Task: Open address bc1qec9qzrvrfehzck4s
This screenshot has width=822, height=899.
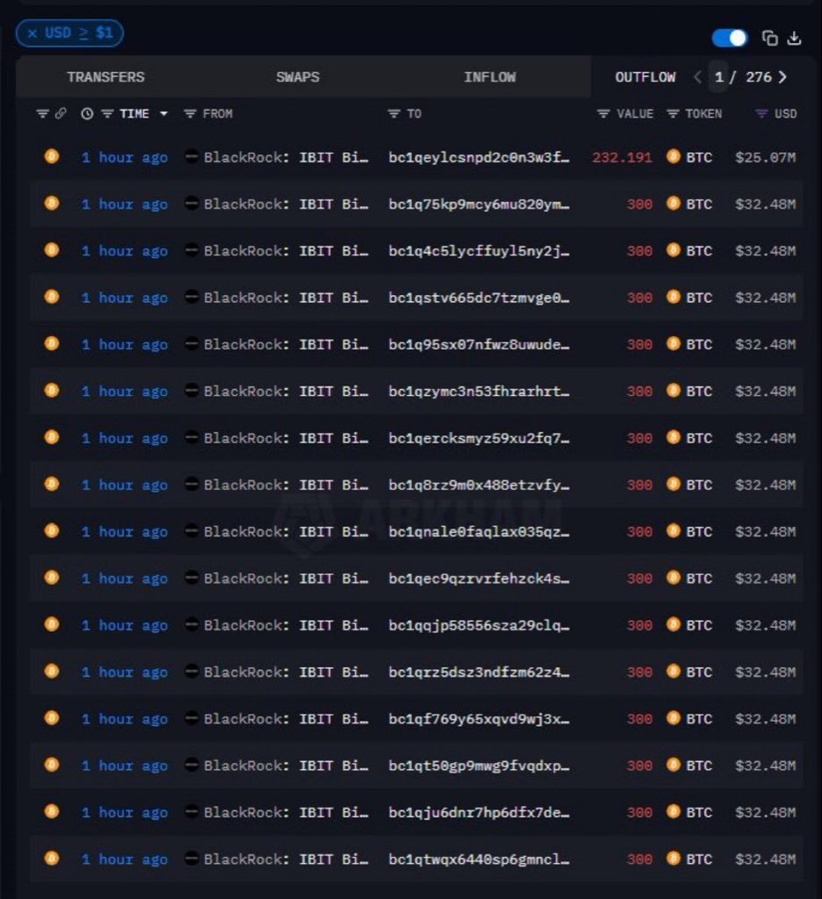Action: (479, 579)
